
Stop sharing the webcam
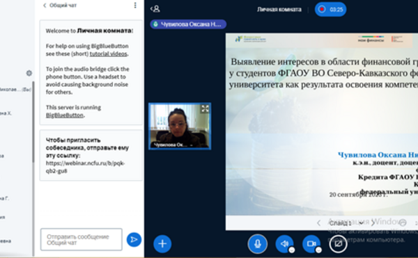(311, 243)
